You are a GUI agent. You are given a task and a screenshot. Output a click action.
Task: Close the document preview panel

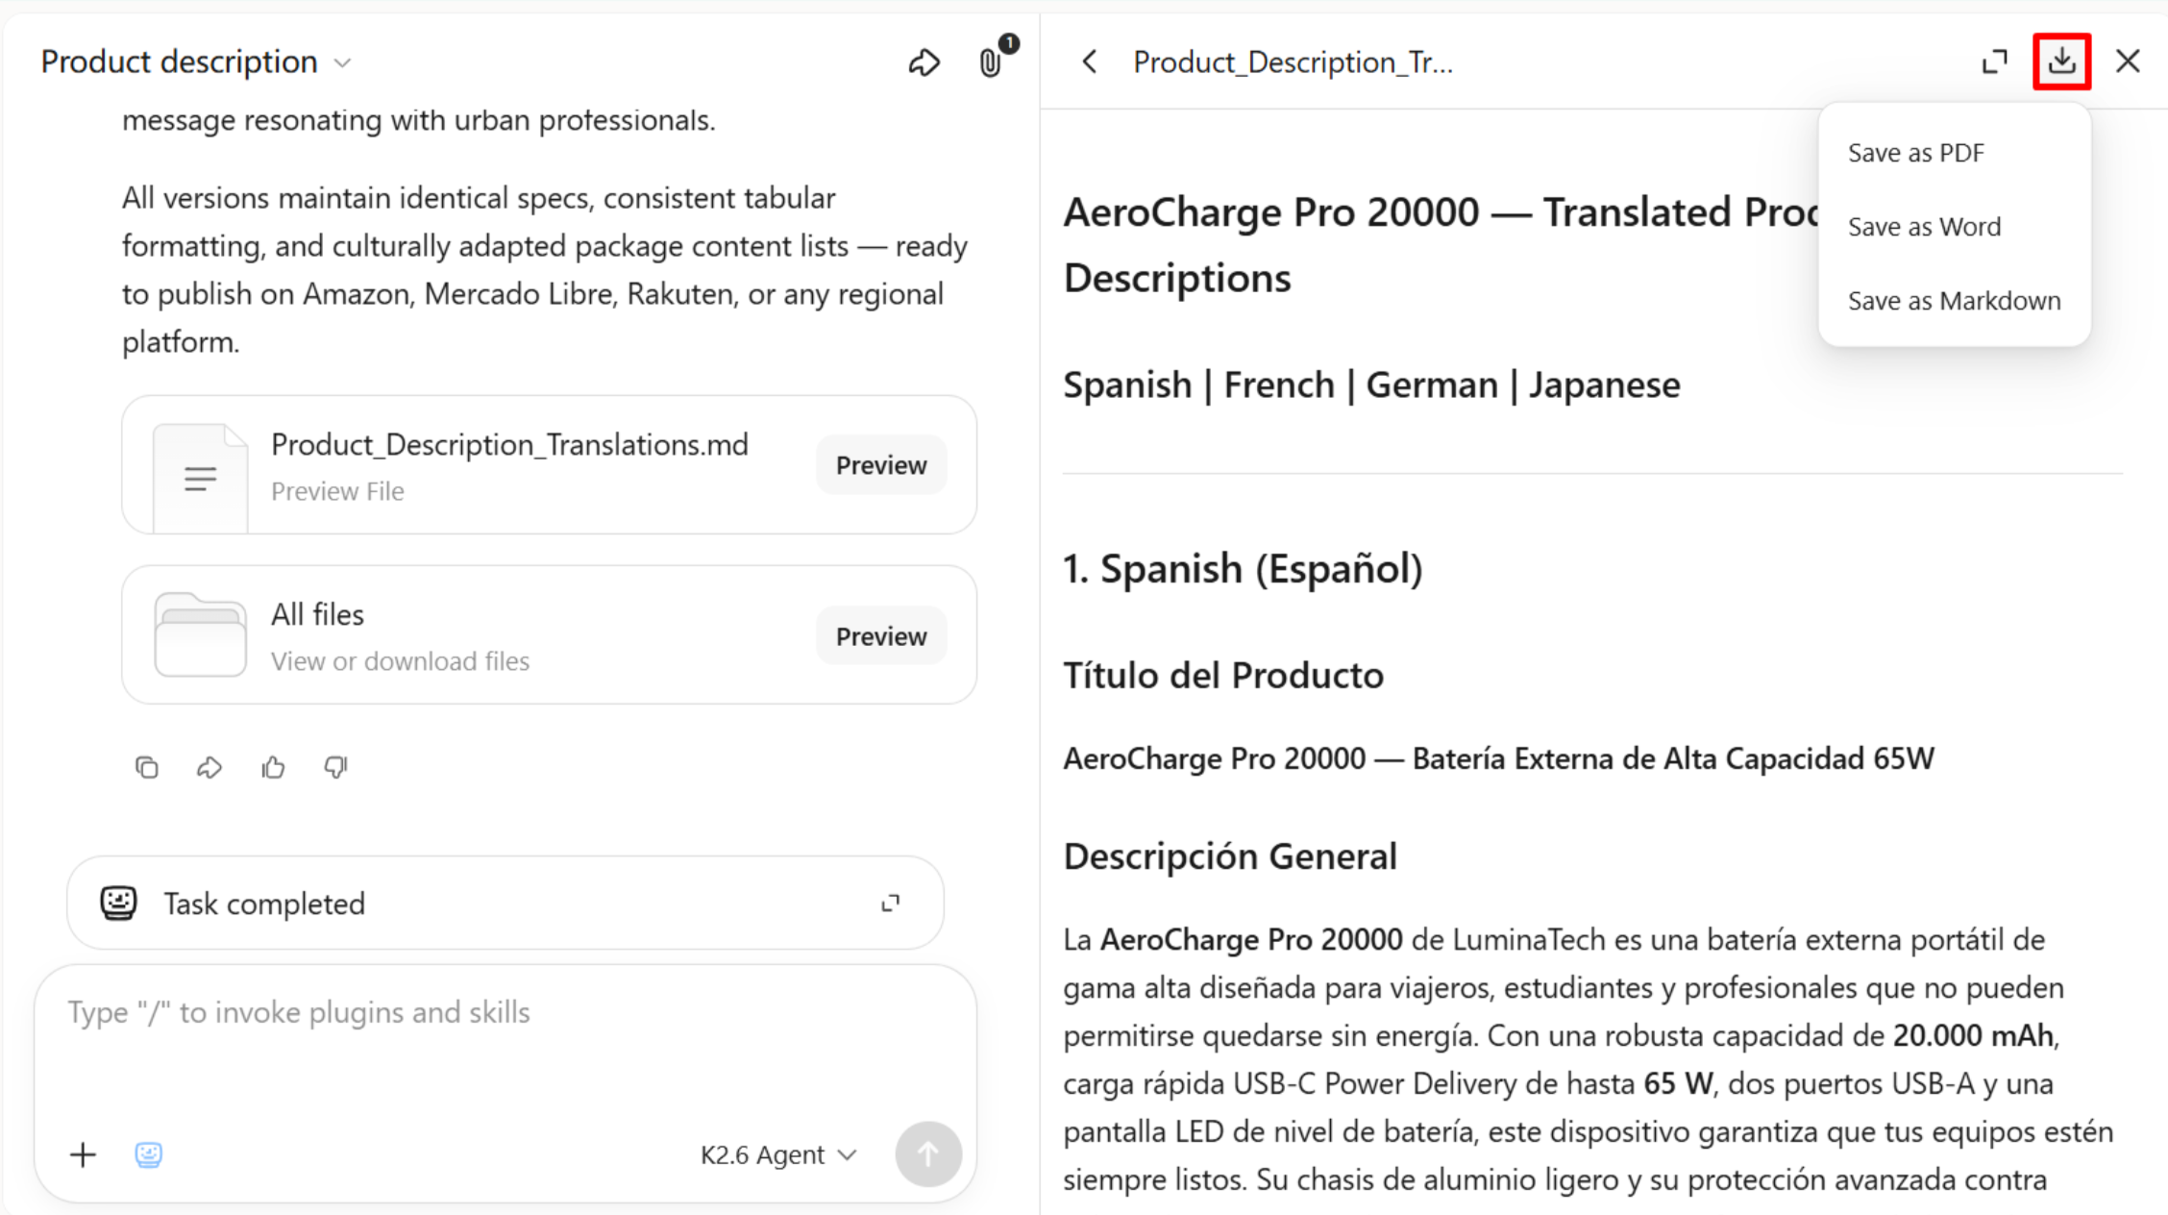pyautogui.click(x=2128, y=62)
